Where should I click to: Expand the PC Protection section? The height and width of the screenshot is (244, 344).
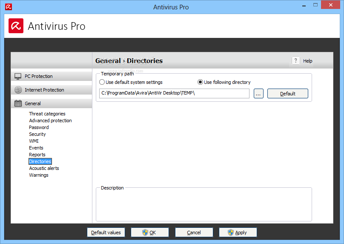(52, 76)
